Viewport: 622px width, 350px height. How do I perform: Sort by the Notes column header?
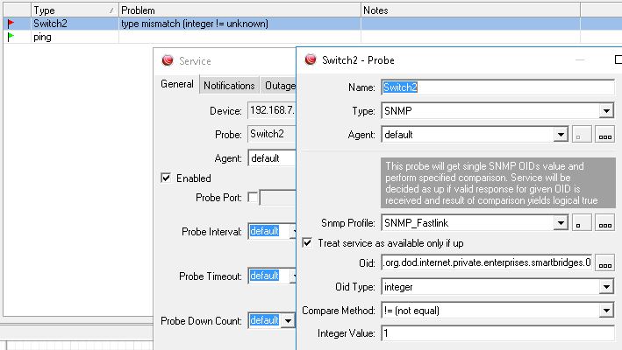click(x=470, y=10)
